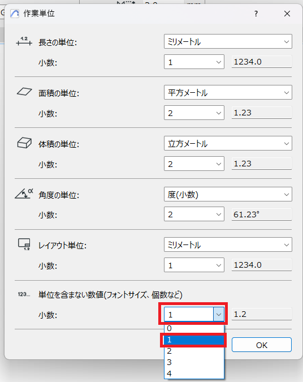Image resolution: width=303 pixels, height=382 pixels.
Task: Close the 作業単位 dialog
Action: [287, 14]
